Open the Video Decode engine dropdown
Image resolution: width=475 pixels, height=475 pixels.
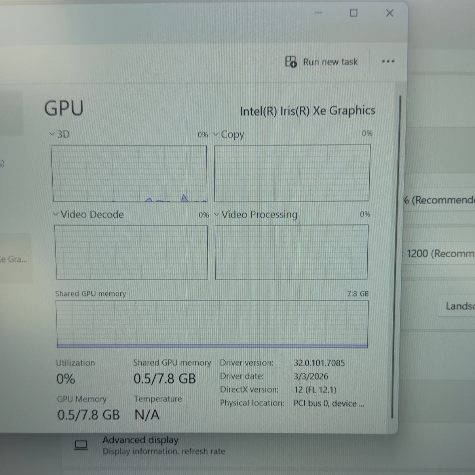coord(56,214)
